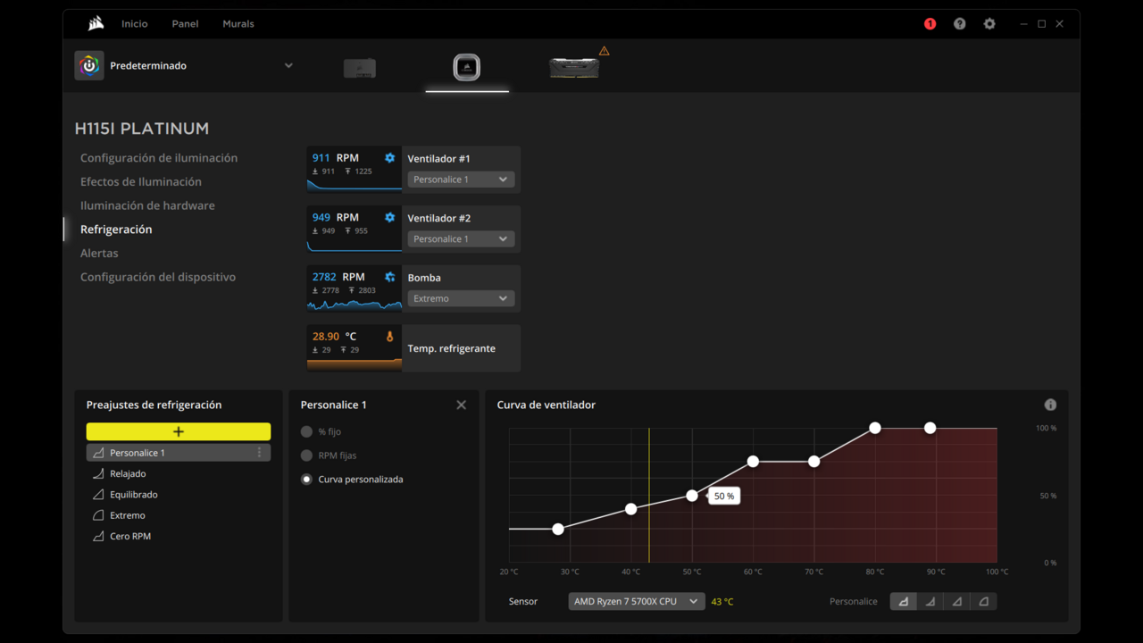Click the gear icon on Ventilador #2
This screenshot has width=1143, height=643.
click(389, 217)
